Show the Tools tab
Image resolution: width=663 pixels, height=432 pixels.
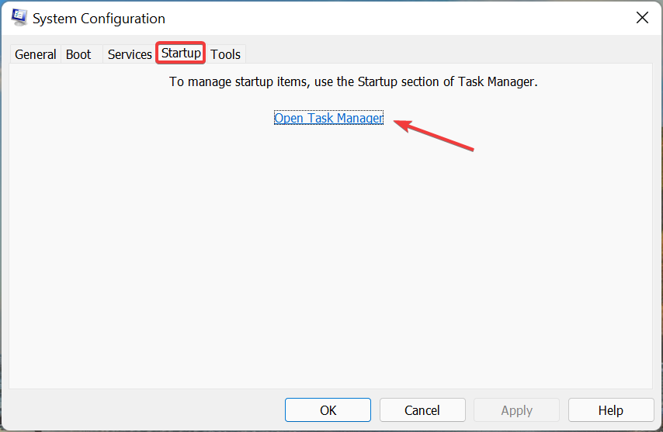226,54
